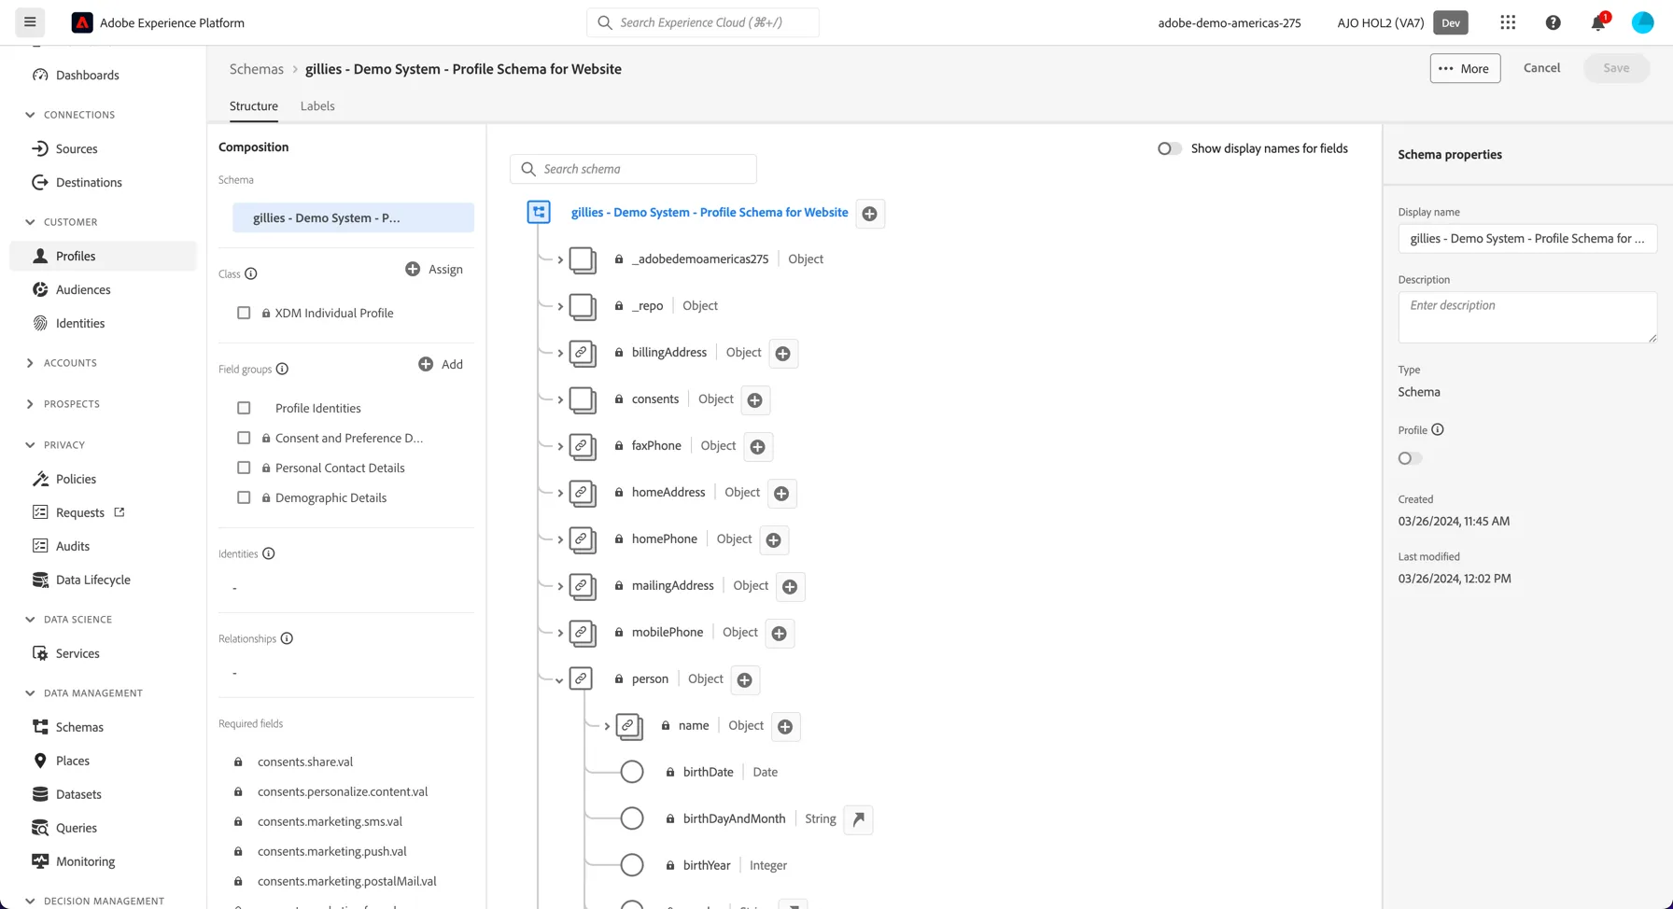Viewport: 1673px width, 909px height.
Task: Open the notifications bell
Action: 1598,22
